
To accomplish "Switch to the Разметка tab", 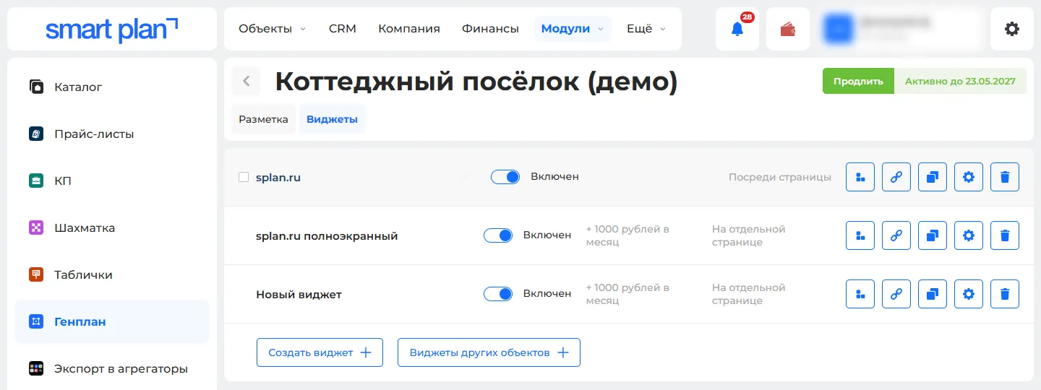I will click(x=263, y=119).
